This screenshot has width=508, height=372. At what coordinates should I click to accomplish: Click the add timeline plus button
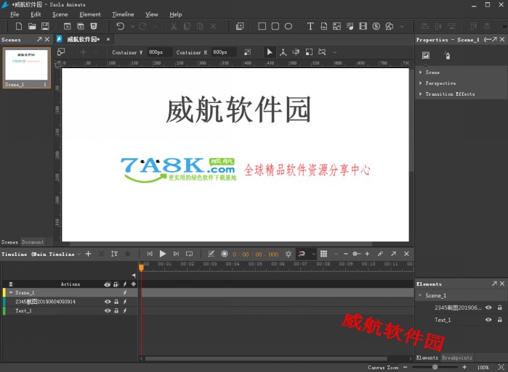[x=88, y=254]
